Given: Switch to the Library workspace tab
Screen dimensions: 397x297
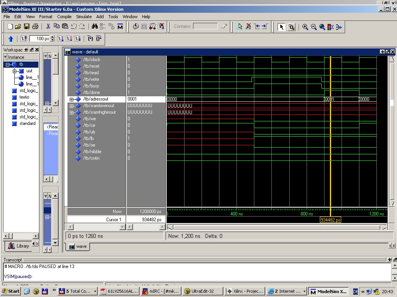Looking at the screenshot, I should (19, 246).
